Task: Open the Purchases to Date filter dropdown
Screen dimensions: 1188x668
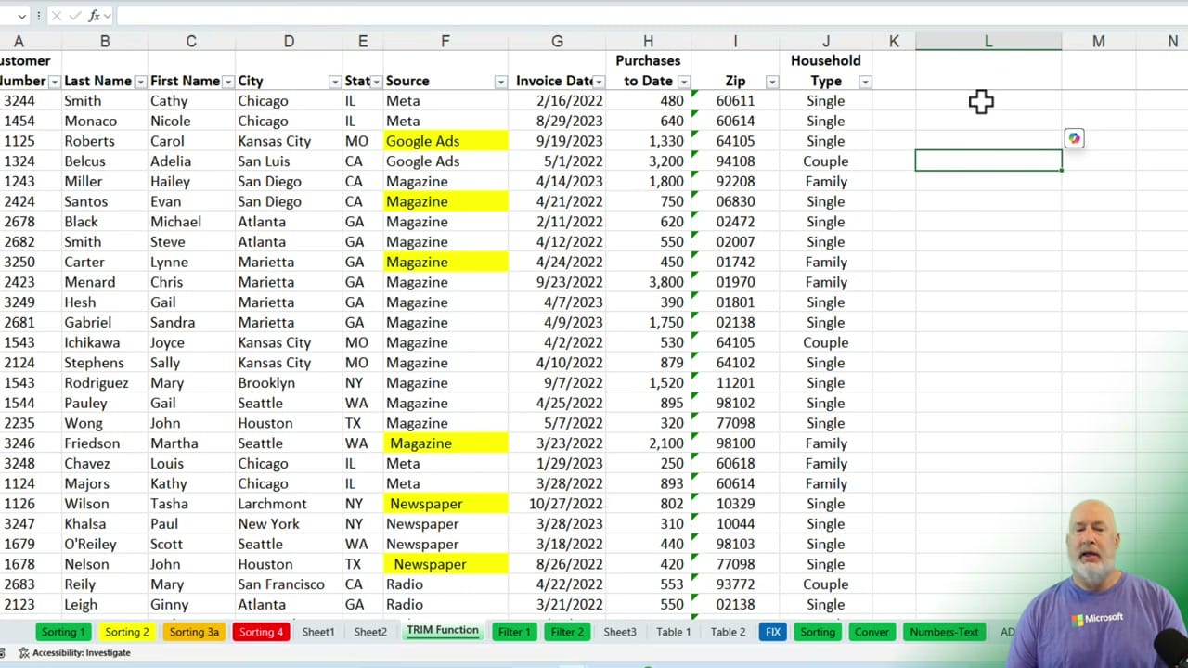Action: tap(683, 81)
